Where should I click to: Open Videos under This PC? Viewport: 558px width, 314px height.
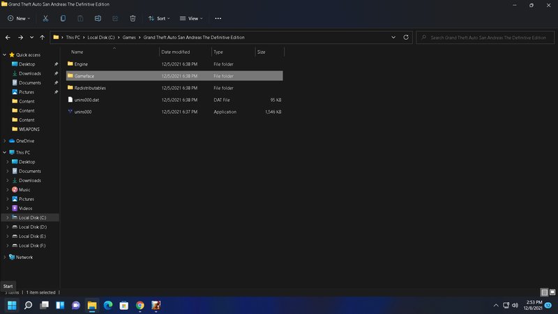point(25,208)
